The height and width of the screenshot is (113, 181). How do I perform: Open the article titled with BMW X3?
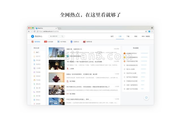(x=74, y=49)
